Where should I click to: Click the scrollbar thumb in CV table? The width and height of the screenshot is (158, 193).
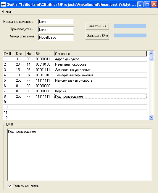tap(151, 58)
